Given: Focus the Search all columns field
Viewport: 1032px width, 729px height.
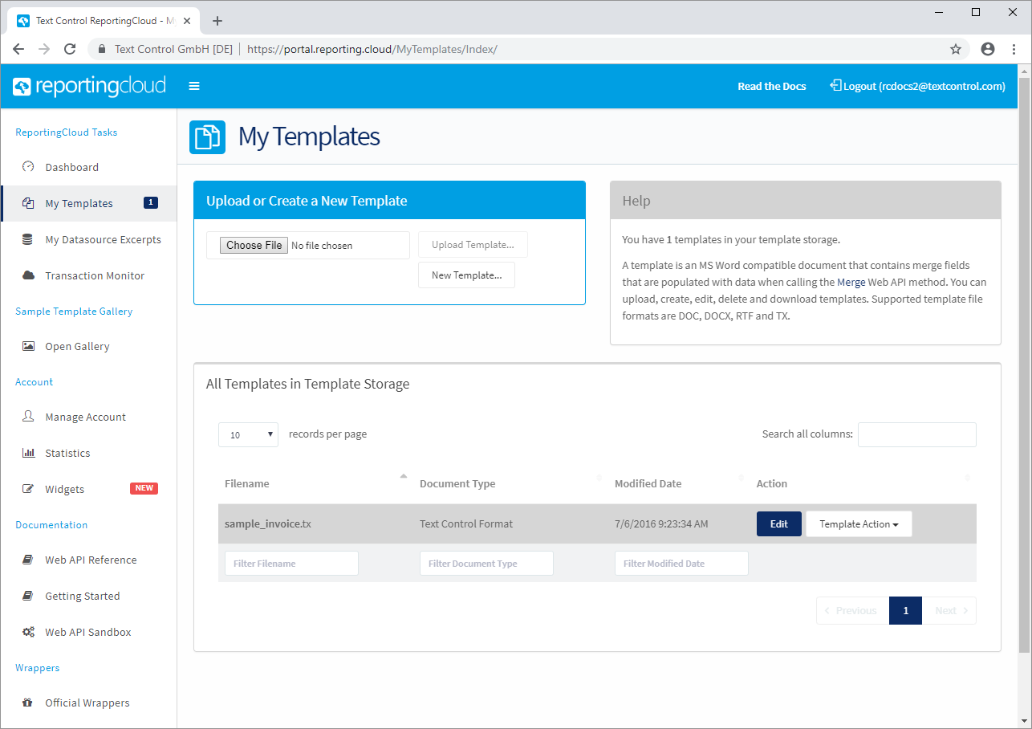Looking at the screenshot, I should pos(917,434).
